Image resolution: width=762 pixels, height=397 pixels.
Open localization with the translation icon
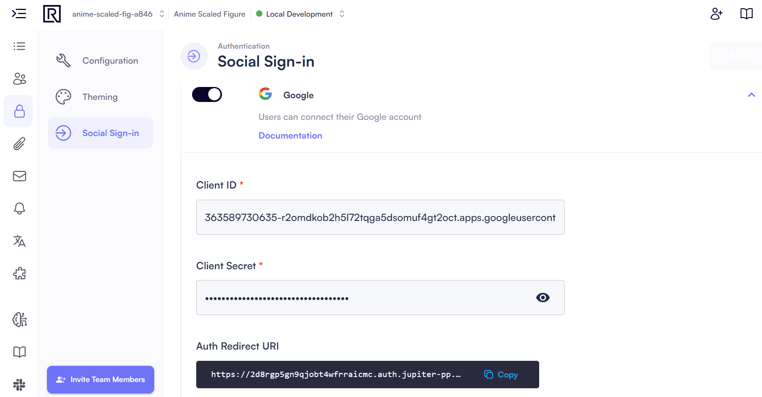19,241
